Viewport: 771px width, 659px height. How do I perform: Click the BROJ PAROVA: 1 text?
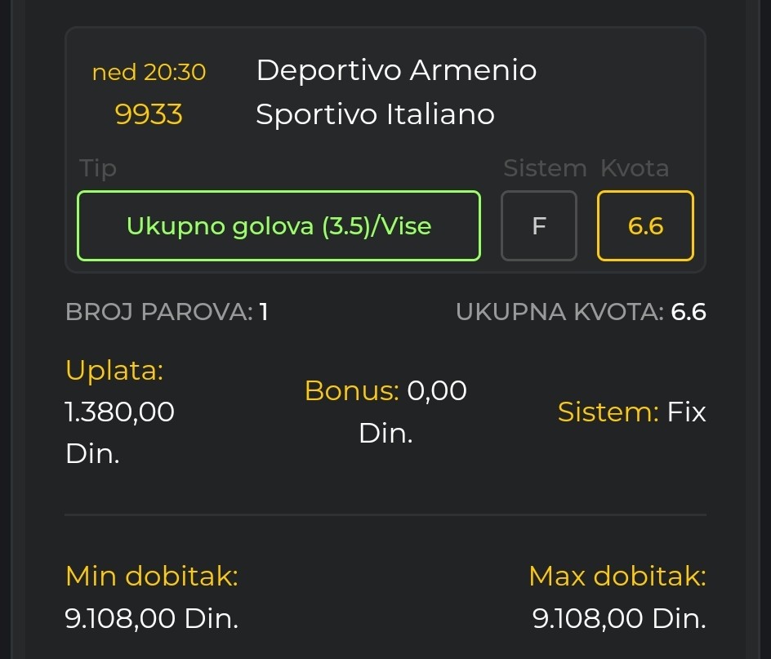click(x=167, y=312)
